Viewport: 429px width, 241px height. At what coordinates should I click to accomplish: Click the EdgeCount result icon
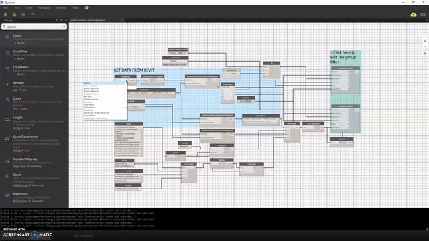pos(7,195)
